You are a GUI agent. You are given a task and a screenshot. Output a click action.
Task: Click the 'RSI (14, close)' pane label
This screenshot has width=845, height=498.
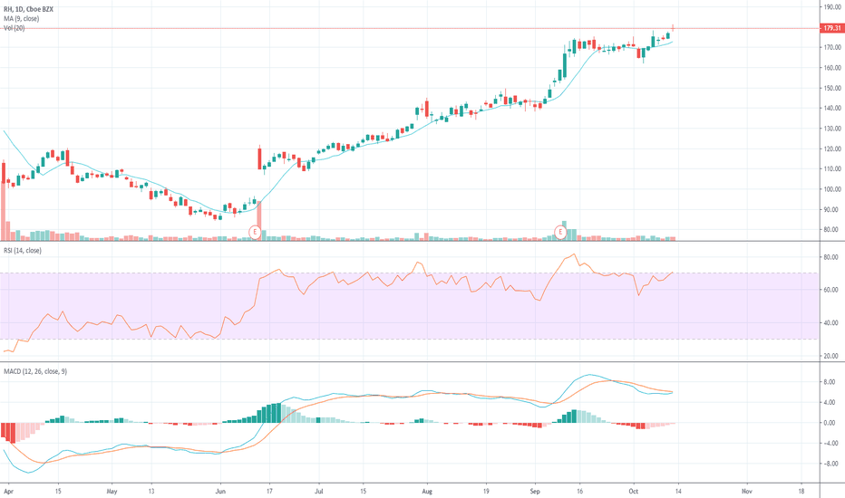pos(23,250)
